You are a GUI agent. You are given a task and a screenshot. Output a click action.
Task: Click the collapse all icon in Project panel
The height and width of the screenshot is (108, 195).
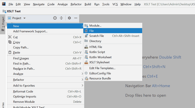(61, 18)
